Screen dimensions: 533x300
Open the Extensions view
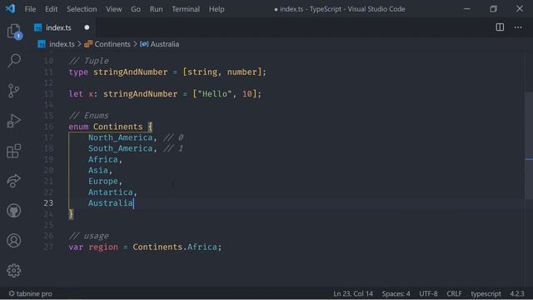coord(14,151)
